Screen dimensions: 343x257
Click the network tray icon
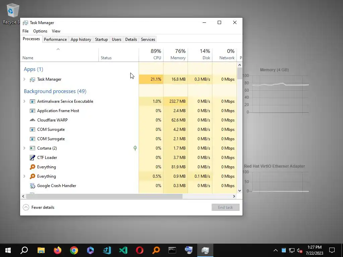click(292, 250)
